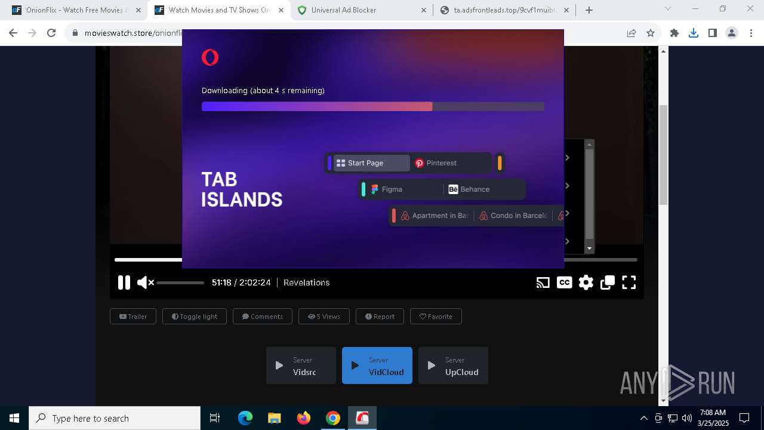Screen dimensions: 764x430
Task: Open system volume tray icon
Action: 687,418
